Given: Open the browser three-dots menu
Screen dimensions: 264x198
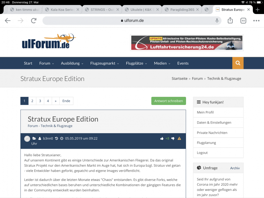Looking at the screenshot, I should pos(256,21).
